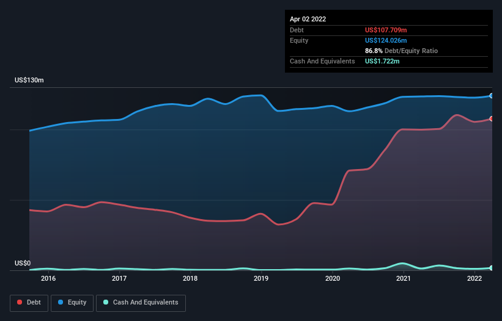502x321 pixels.
Task: Toggle Cash And Equivalents legend button
Action: pos(141,303)
